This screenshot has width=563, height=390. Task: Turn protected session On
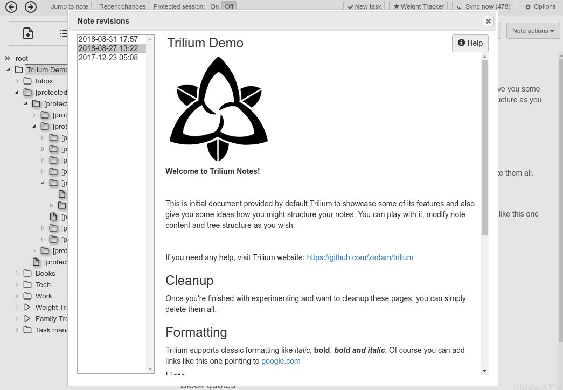[x=215, y=6]
